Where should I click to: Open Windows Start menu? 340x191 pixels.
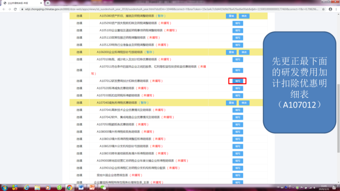(5, 188)
